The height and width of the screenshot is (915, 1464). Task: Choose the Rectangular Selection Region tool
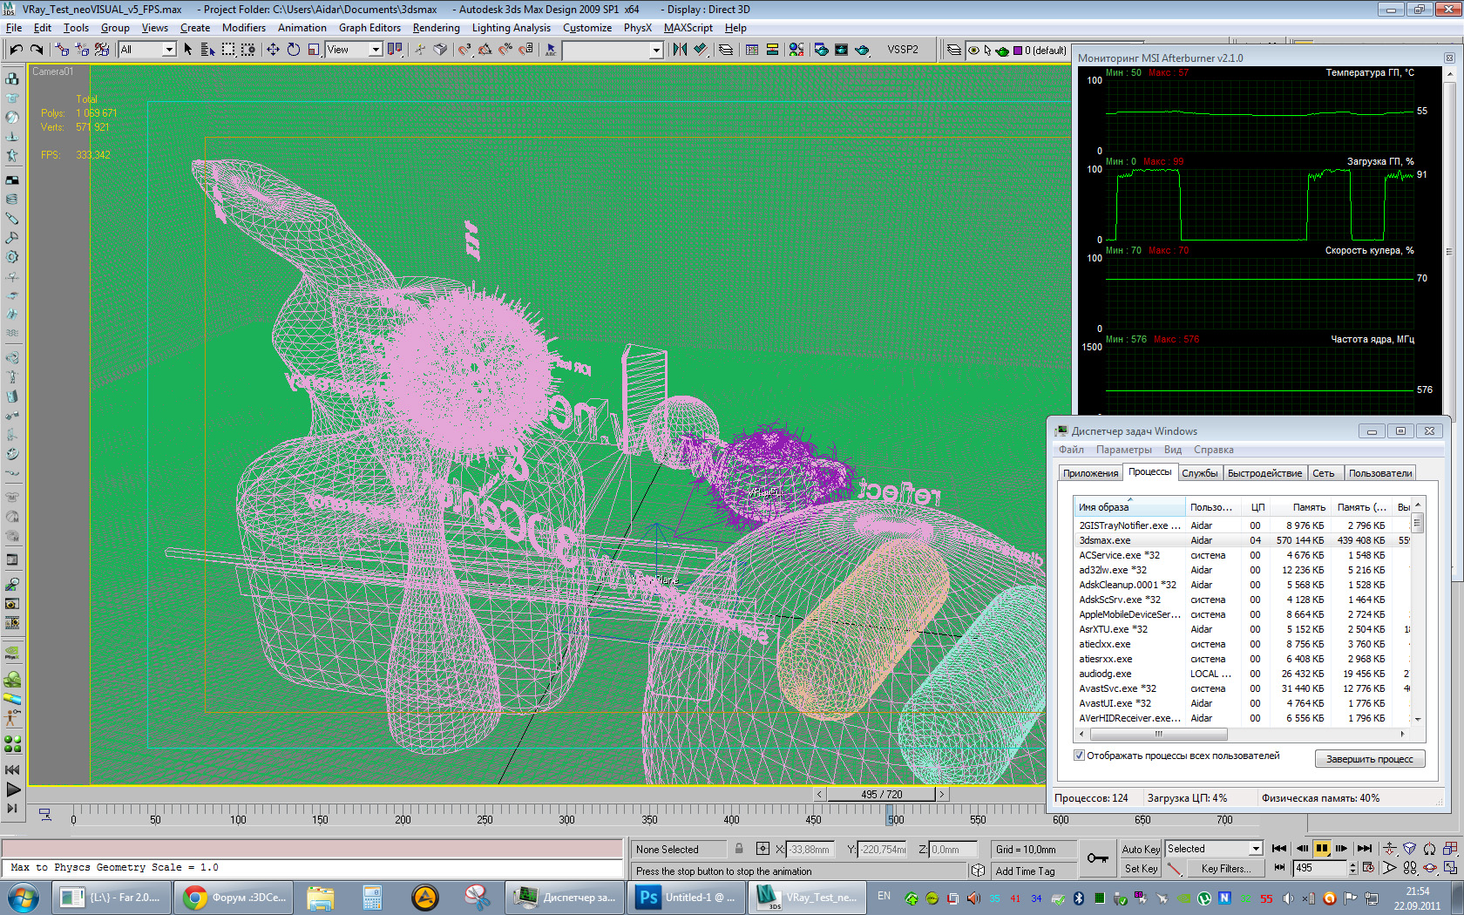coord(228,50)
